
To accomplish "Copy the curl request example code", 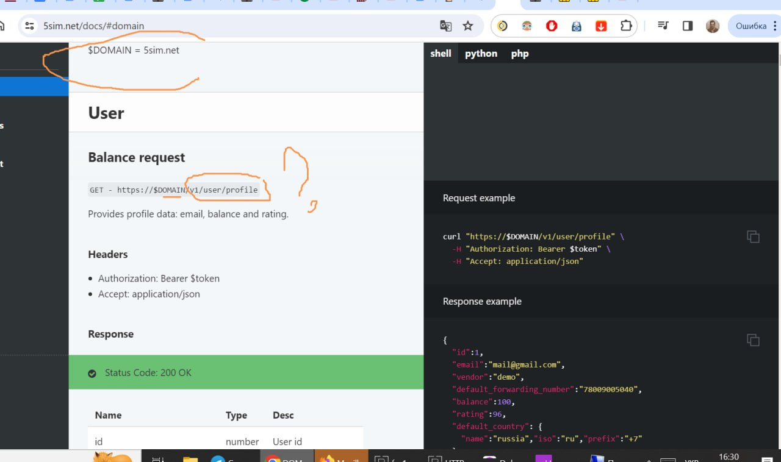I will tap(754, 236).
